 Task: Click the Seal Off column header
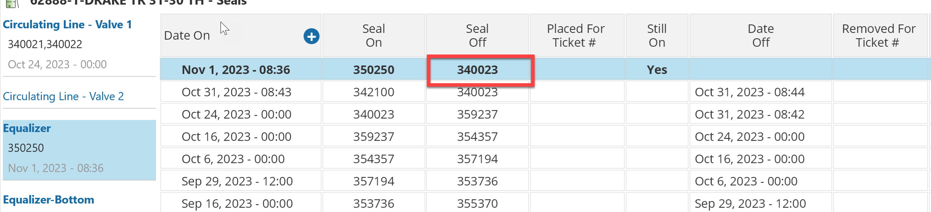click(477, 36)
